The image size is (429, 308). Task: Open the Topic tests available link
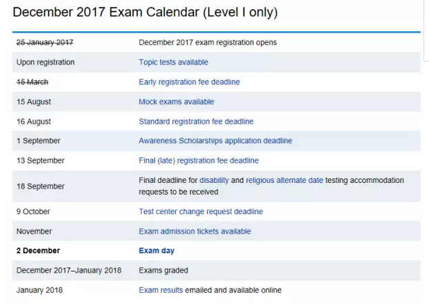[x=173, y=62]
